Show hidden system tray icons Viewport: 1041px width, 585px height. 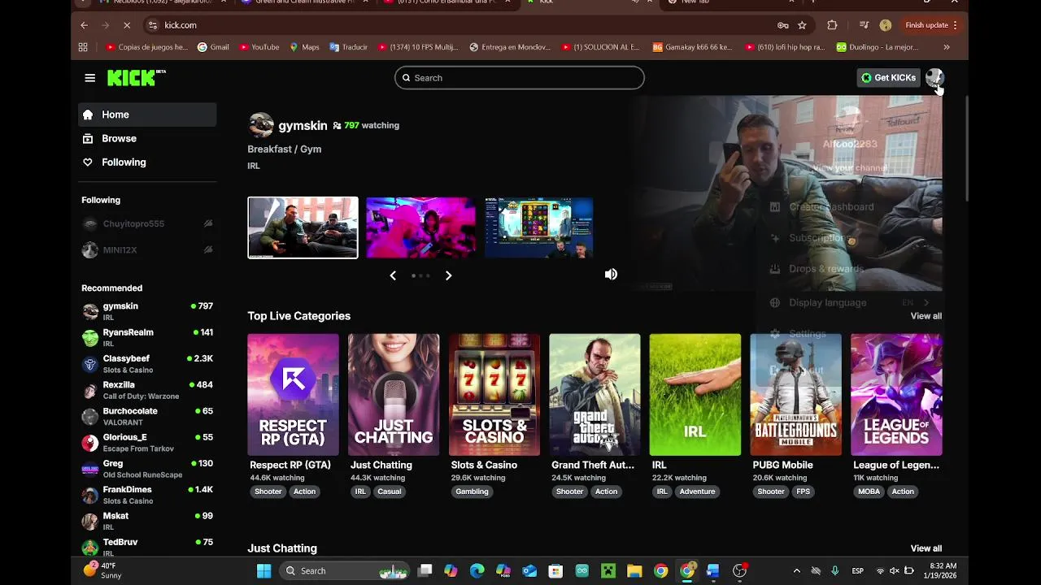coord(796,571)
